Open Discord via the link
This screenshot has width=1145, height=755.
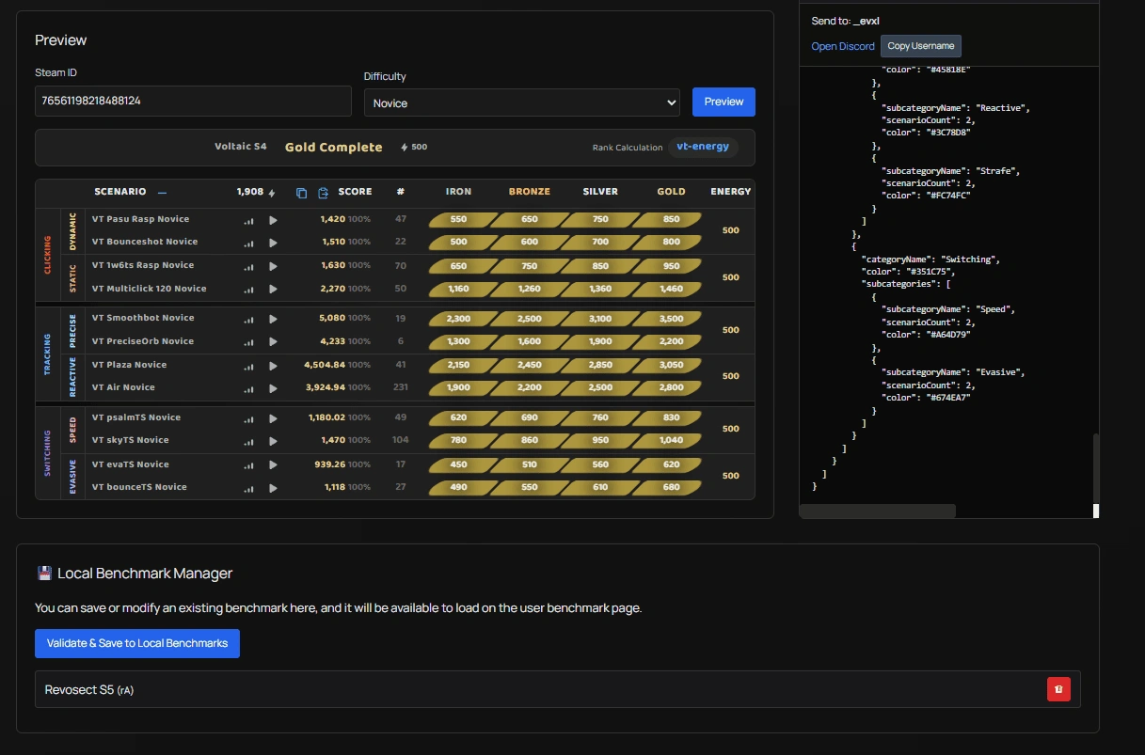(842, 46)
